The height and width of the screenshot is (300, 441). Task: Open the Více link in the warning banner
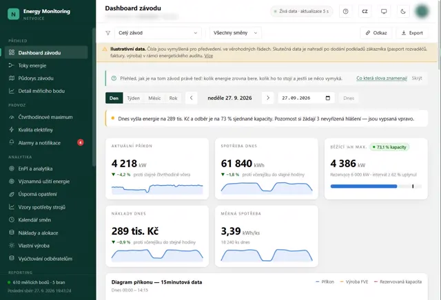coord(208,56)
